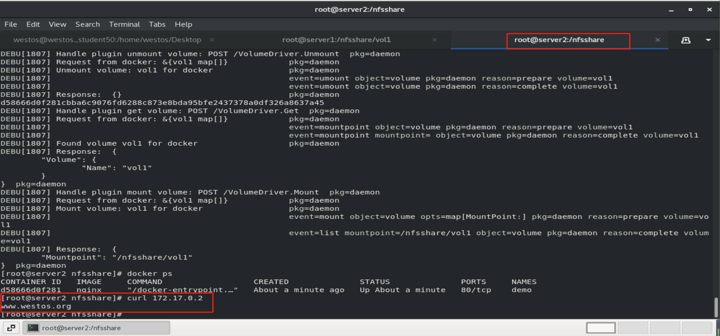The height and width of the screenshot is (336, 720).
Task: Expand the tab list dropdown arrow
Action: tap(708, 40)
